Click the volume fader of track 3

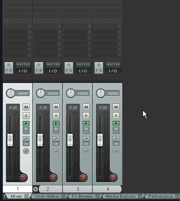[70, 140]
